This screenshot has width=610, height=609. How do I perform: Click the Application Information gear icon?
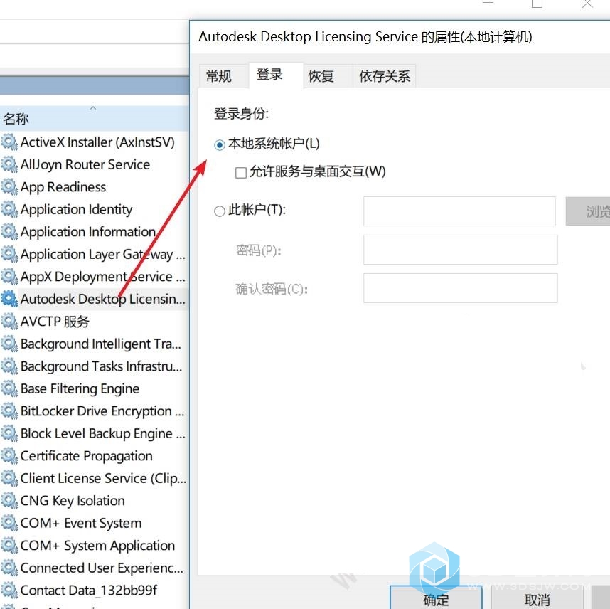click(x=9, y=232)
